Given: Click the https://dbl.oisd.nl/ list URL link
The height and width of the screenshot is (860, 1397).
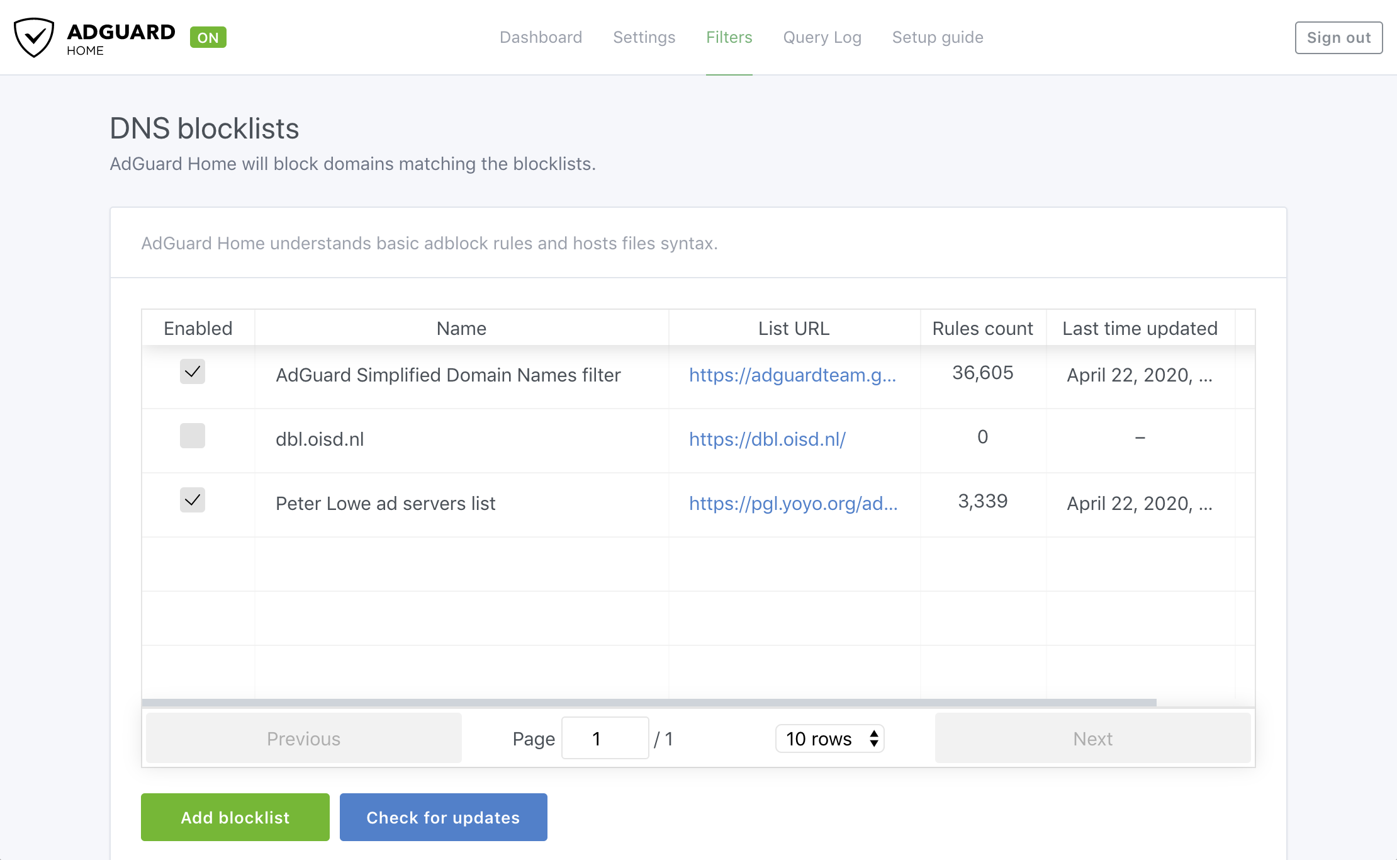Looking at the screenshot, I should [768, 438].
